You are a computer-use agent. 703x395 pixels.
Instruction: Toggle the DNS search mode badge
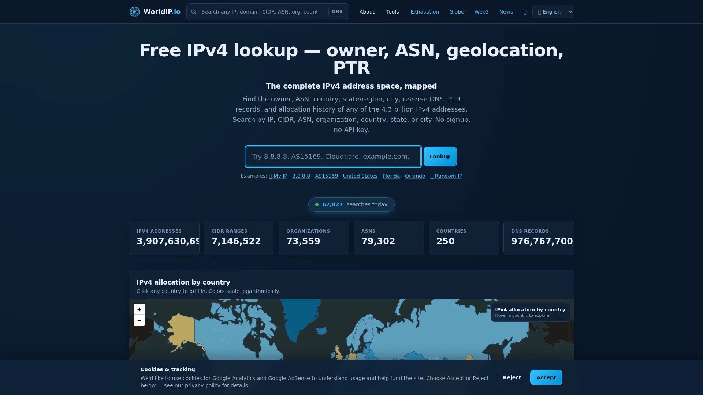point(337,12)
